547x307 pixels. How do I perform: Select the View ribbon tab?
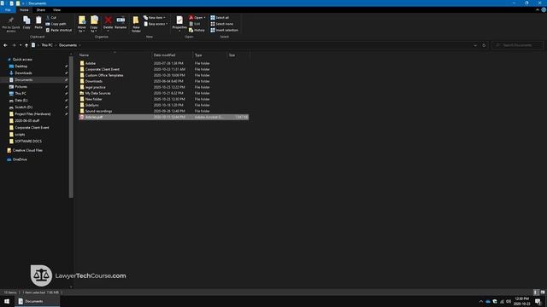[x=56, y=10]
